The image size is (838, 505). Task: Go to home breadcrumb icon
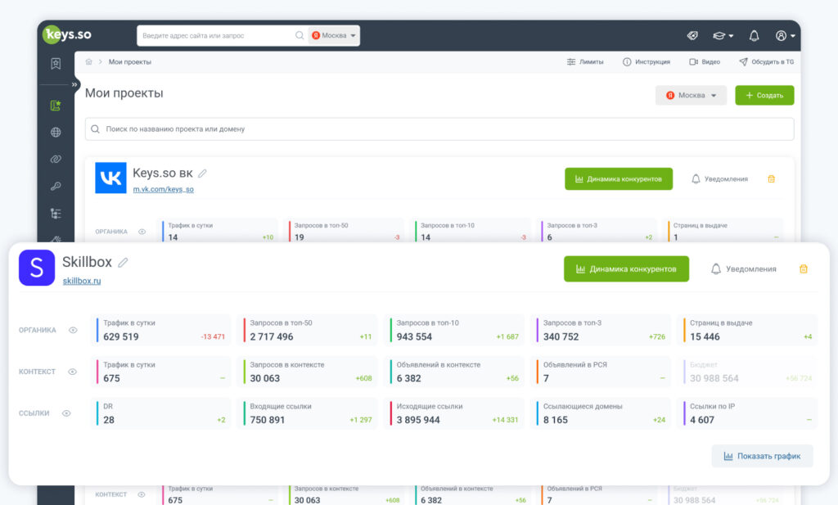click(88, 62)
